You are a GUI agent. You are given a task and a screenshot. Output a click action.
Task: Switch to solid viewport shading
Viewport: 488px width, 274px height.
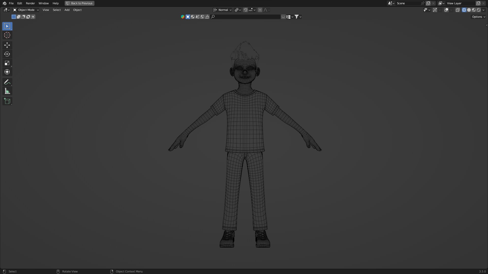[469, 10]
